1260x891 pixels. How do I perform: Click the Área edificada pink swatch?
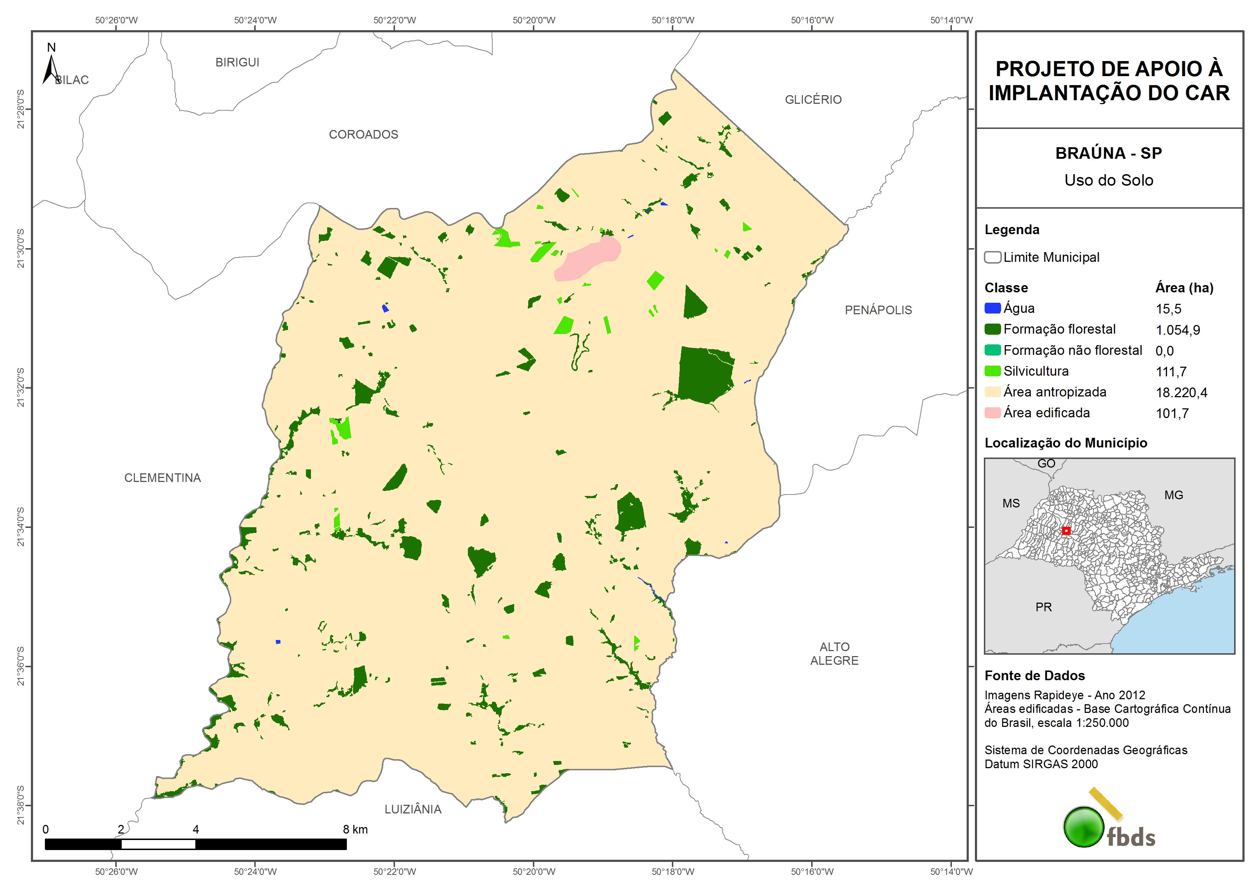coord(992,413)
